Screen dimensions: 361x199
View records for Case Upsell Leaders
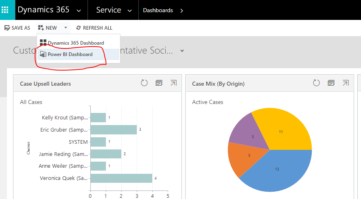(159, 83)
